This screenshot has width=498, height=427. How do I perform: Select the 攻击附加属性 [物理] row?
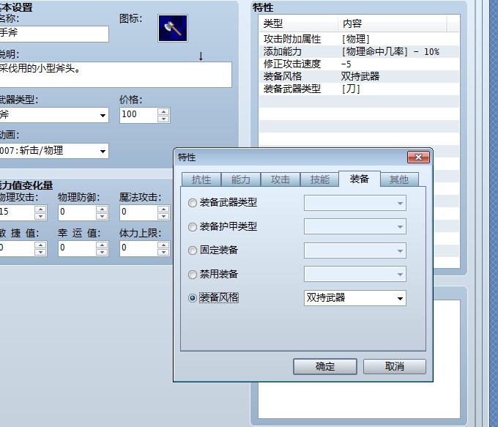pyautogui.click(x=359, y=39)
